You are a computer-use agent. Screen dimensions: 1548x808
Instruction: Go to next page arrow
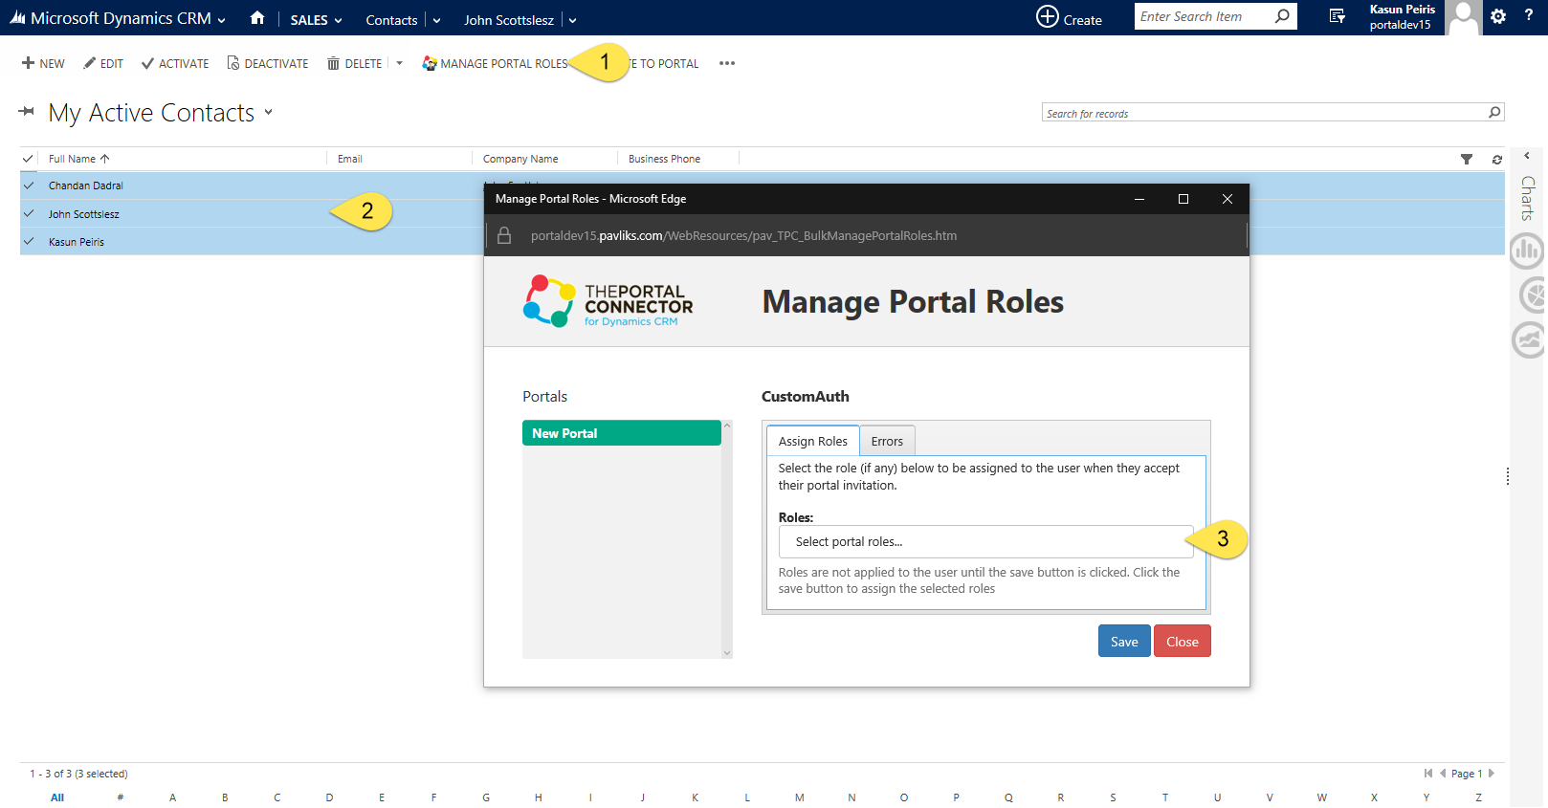1491,774
